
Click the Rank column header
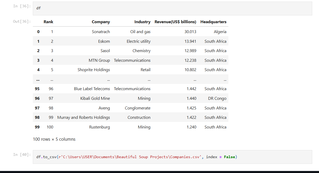click(48, 22)
